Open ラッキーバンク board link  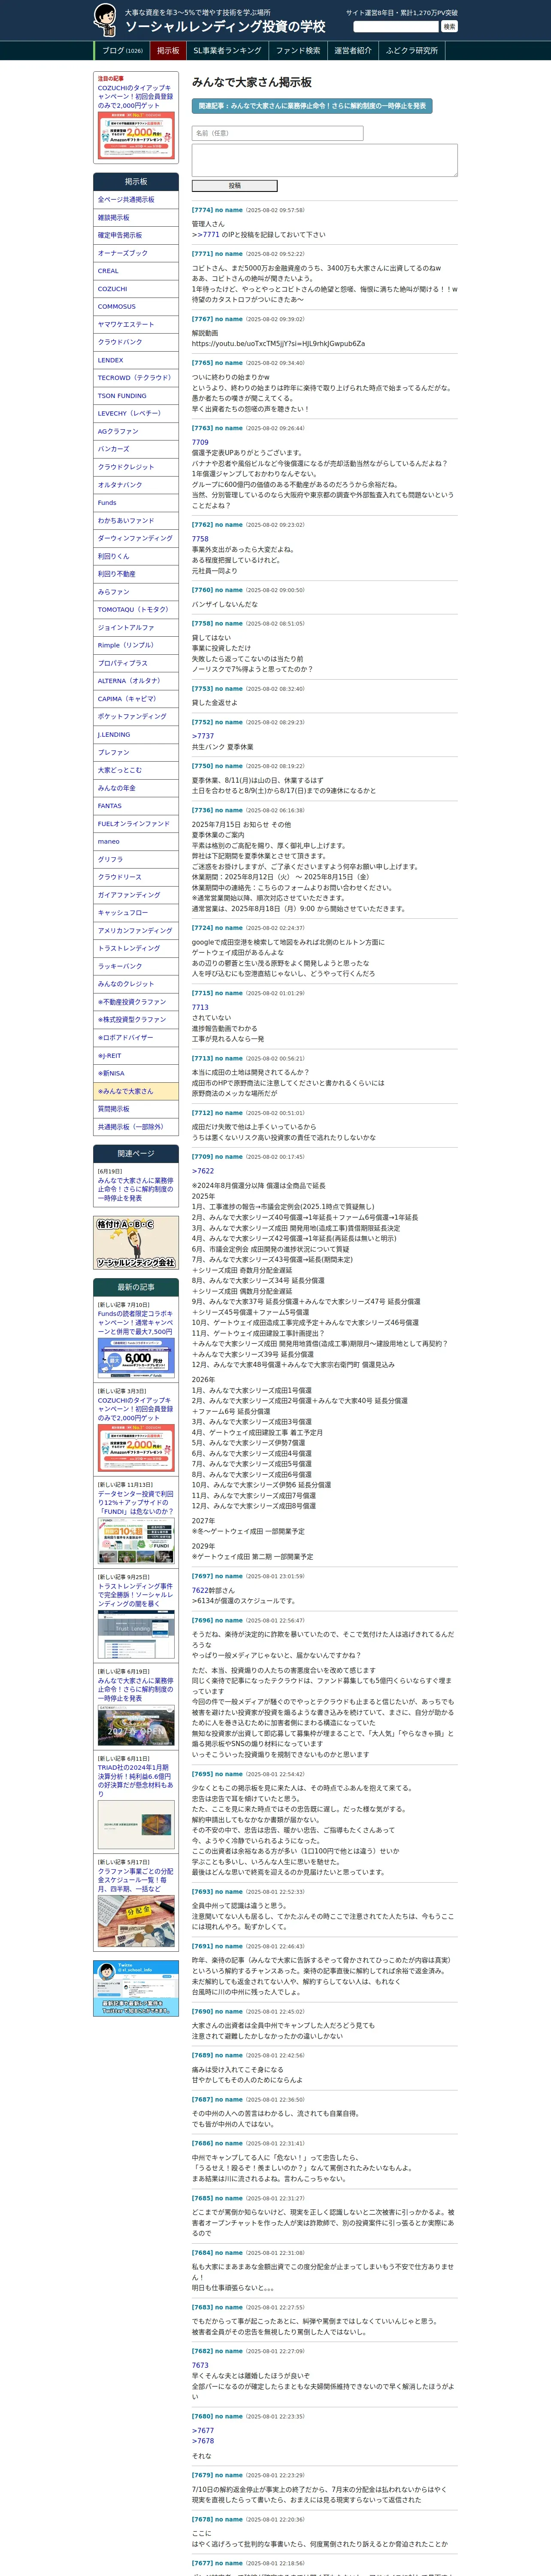click(x=136, y=966)
